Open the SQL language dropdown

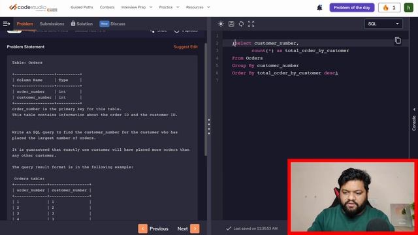[x=383, y=23]
